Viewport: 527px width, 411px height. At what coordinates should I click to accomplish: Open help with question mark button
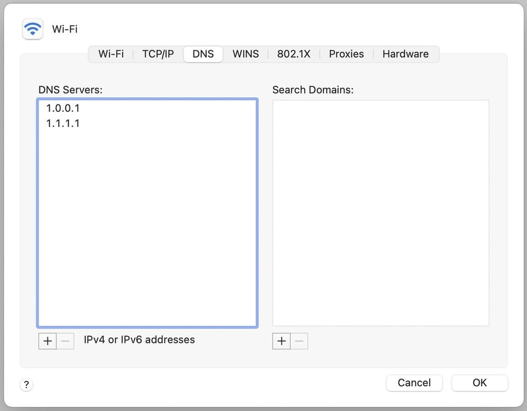26,384
